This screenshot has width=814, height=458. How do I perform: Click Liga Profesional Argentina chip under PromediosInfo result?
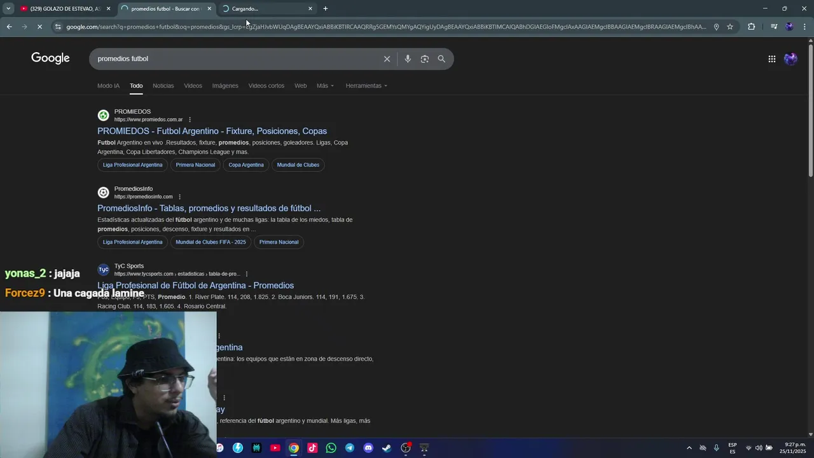tap(132, 242)
